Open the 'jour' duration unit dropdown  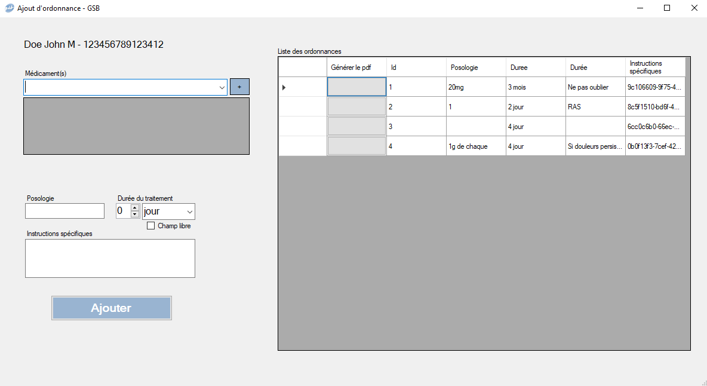pyautogui.click(x=189, y=211)
